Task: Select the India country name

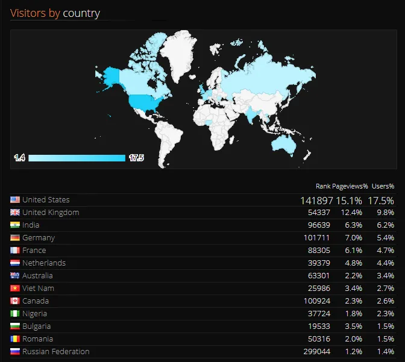Action: click(31, 225)
